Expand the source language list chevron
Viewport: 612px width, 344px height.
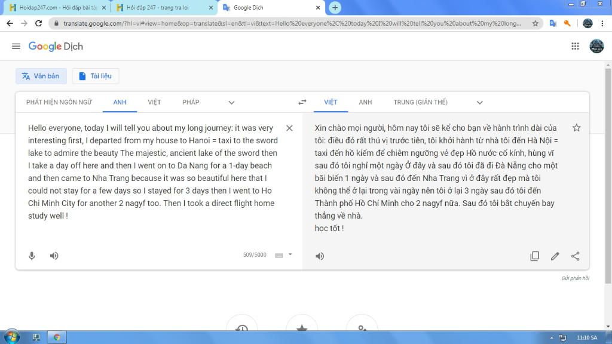(231, 103)
